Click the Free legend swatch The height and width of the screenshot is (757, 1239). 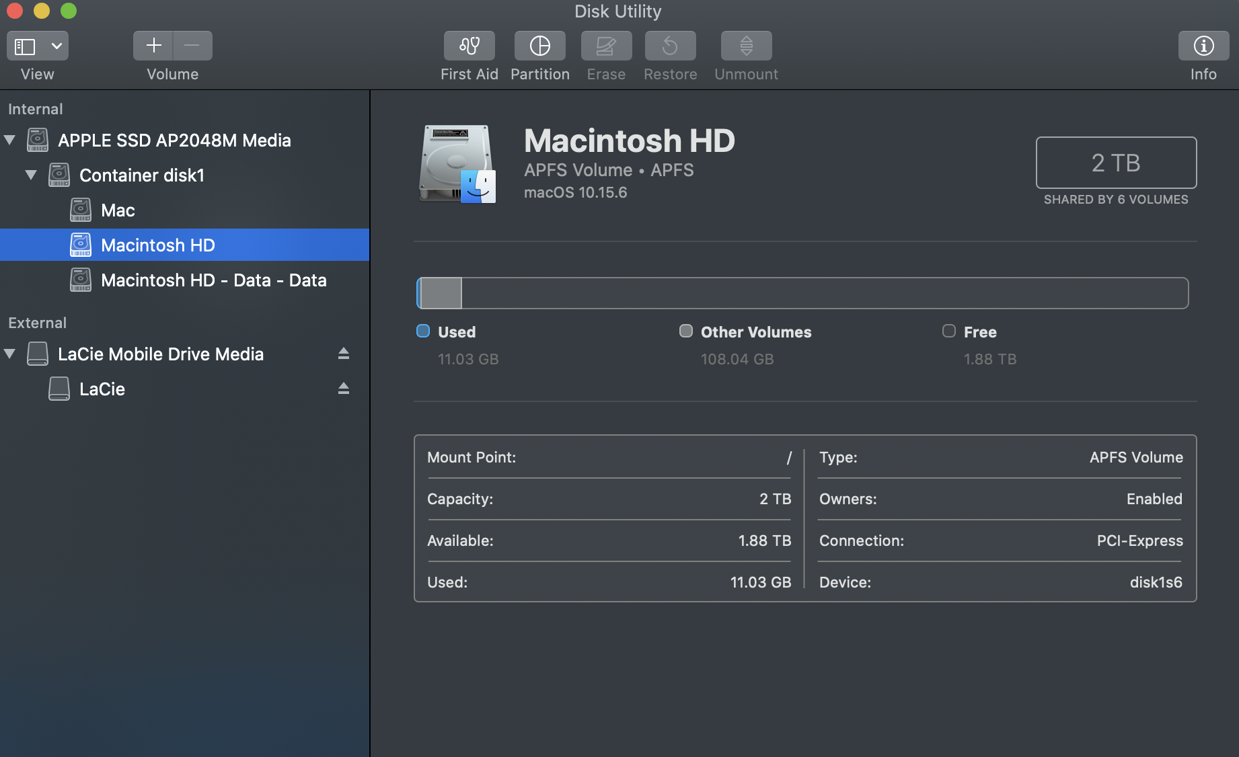tap(949, 331)
